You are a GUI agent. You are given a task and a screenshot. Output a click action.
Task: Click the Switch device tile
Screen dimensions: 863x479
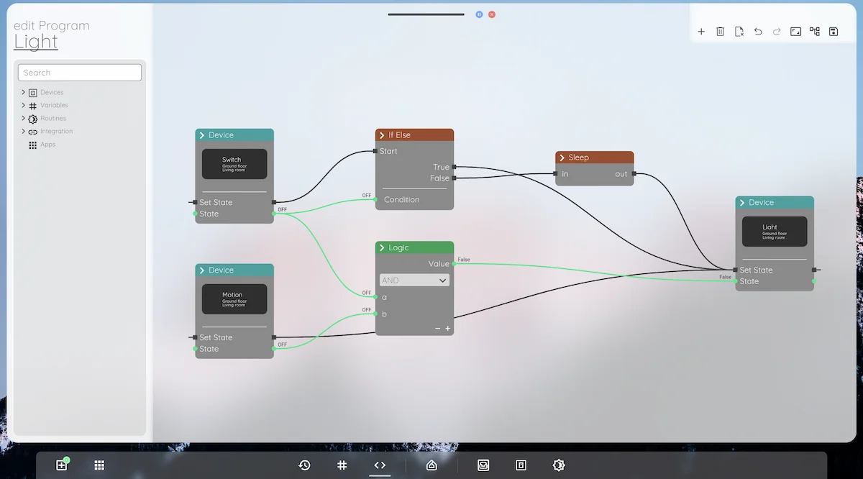(x=234, y=164)
